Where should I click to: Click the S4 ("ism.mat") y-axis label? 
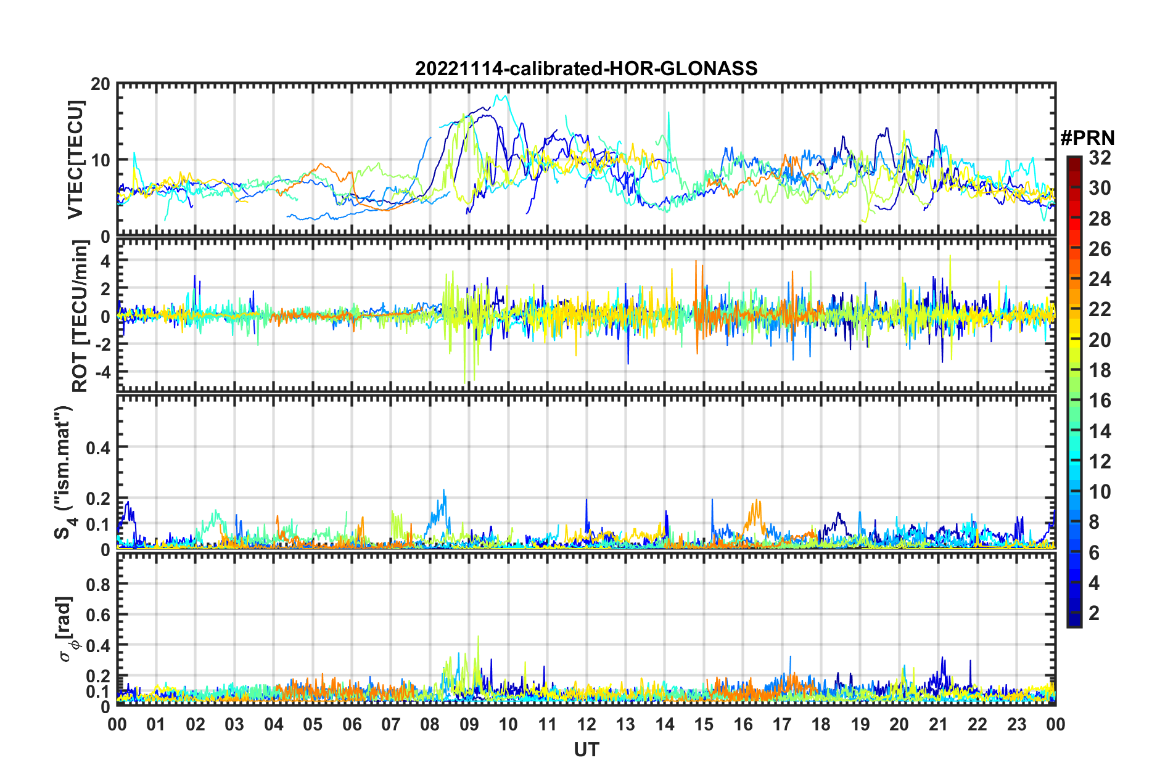click(x=65, y=472)
